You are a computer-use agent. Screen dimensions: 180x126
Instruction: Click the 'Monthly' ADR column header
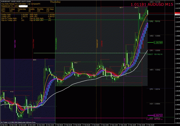point(40,9)
